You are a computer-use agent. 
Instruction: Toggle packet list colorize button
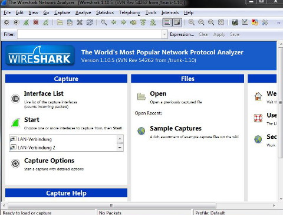tap(167, 22)
